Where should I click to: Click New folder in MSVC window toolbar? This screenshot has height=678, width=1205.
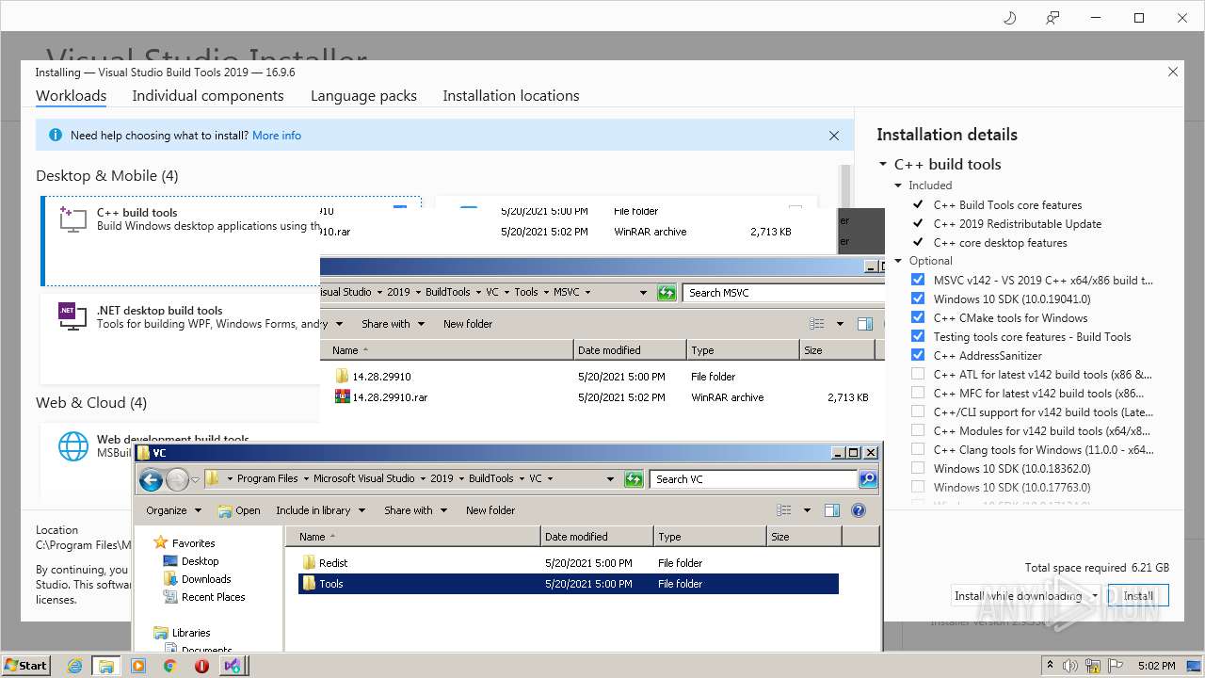[468, 324]
